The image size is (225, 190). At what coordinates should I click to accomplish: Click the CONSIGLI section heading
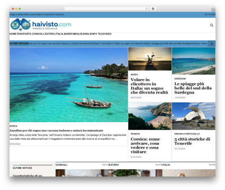61,165
